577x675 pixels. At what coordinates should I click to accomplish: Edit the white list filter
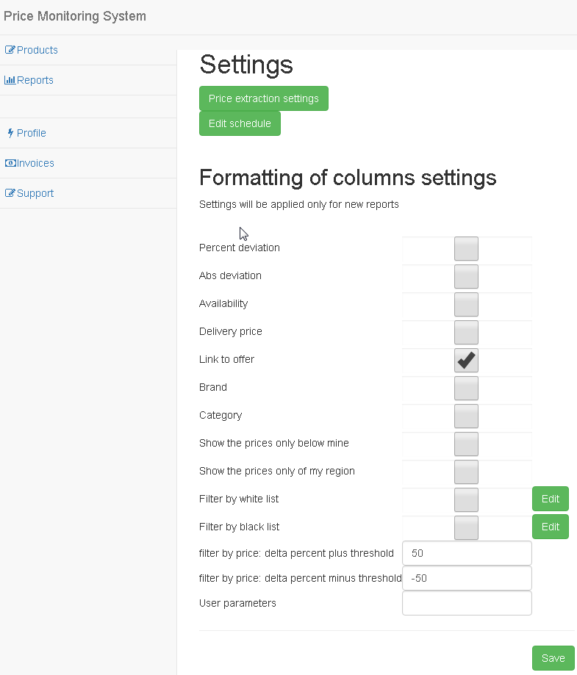[x=551, y=499]
